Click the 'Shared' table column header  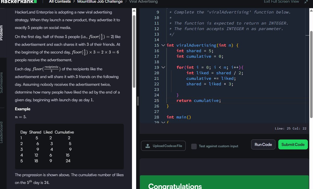tap(35, 132)
